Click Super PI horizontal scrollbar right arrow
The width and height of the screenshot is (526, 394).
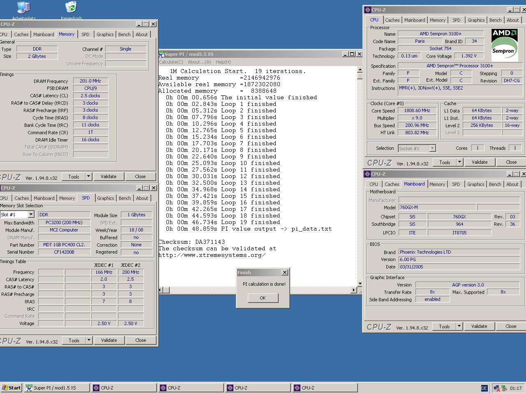(354, 290)
